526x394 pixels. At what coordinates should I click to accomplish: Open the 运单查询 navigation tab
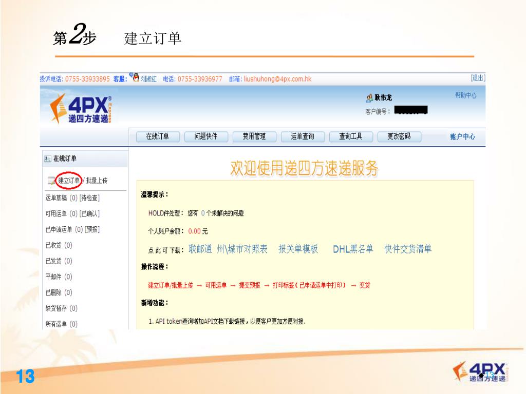pyautogui.click(x=303, y=136)
